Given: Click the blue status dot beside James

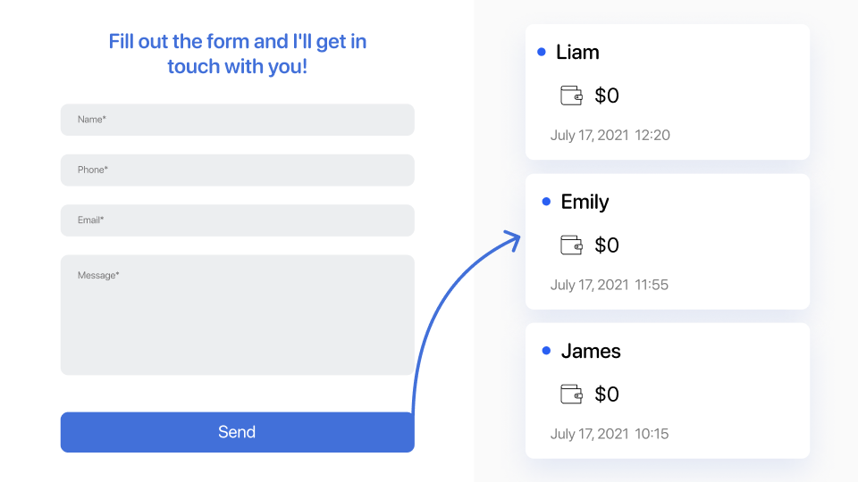Looking at the screenshot, I should [546, 351].
